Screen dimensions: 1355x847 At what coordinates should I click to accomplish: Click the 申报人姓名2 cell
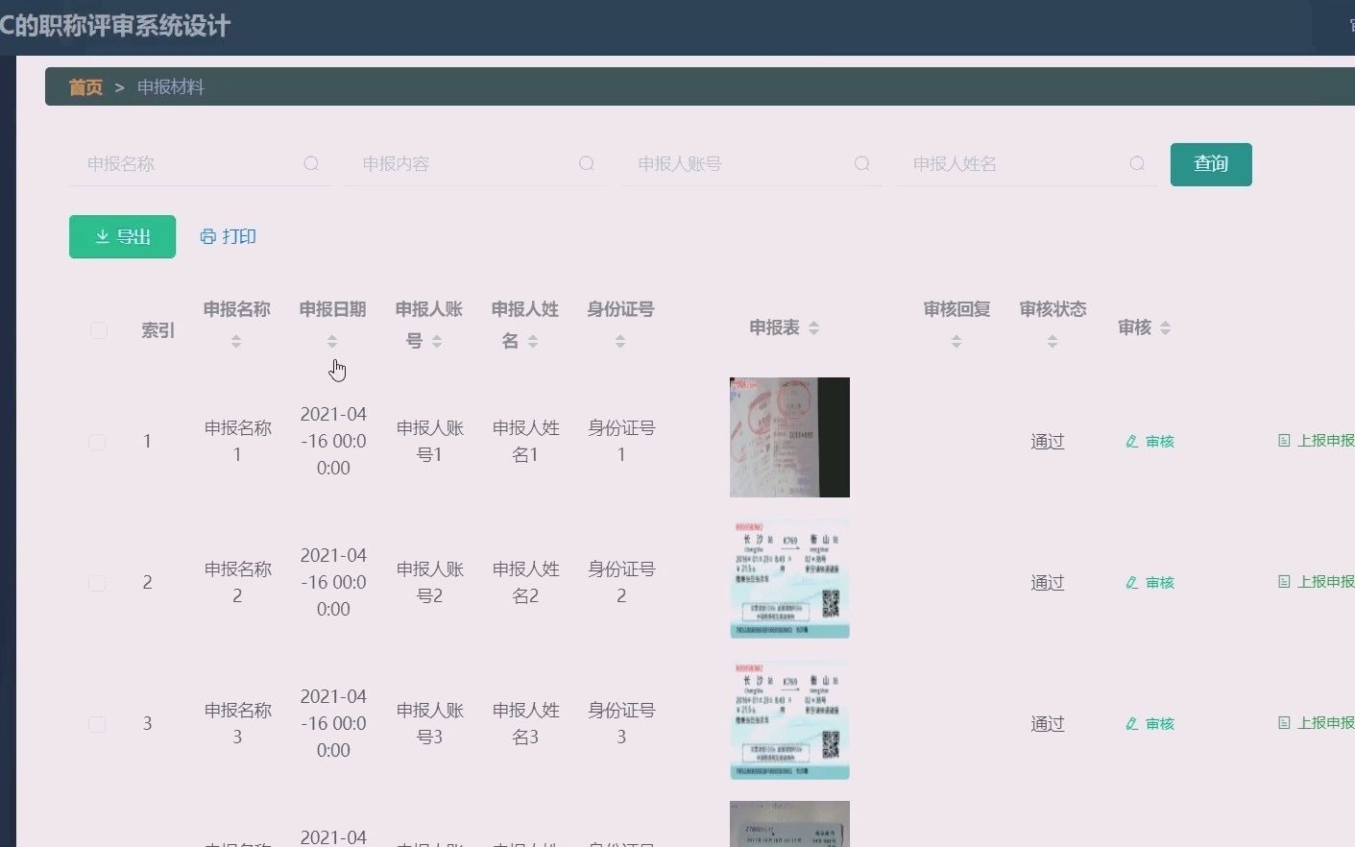tap(525, 583)
